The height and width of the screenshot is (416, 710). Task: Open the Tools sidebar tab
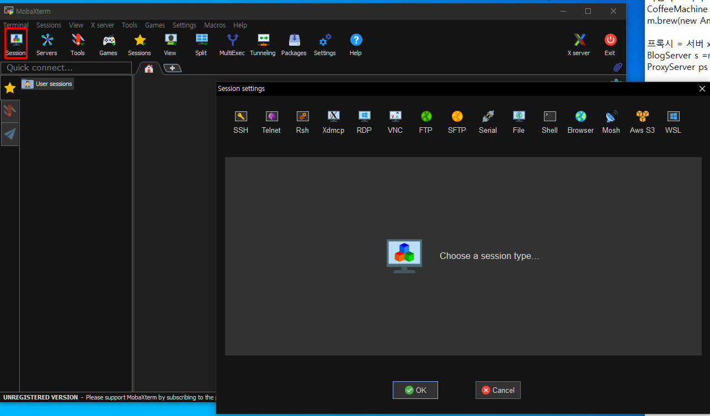10,111
